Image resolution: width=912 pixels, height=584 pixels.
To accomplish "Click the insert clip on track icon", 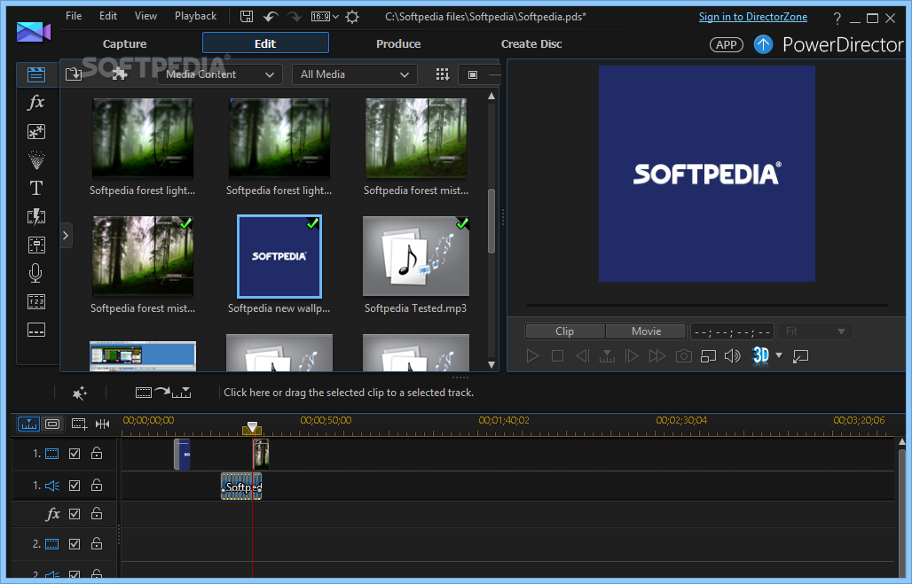I will pyautogui.click(x=163, y=393).
